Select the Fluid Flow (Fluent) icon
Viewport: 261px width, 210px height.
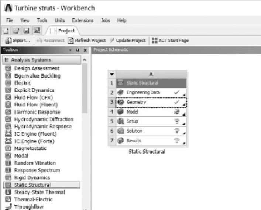coord(8,105)
